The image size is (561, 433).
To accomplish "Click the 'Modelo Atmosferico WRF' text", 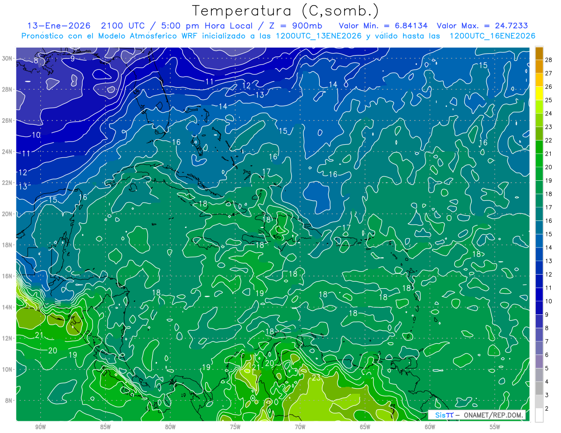I will pyautogui.click(x=148, y=36).
